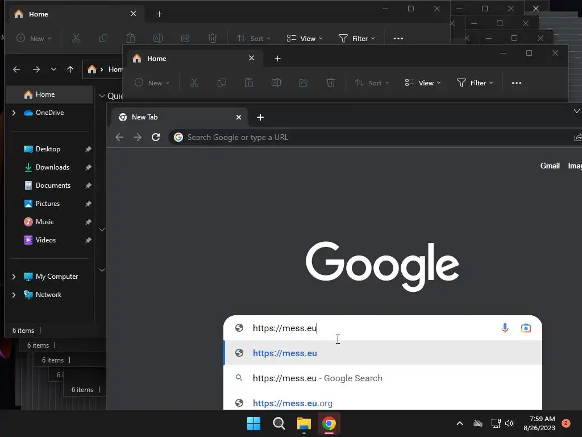The height and width of the screenshot is (437, 582).
Task: Open New dropdown in back Explorer window
Action: coord(34,38)
